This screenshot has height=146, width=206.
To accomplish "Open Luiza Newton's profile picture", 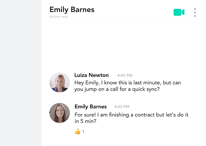I will pyautogui.click(x=60, y=82).
